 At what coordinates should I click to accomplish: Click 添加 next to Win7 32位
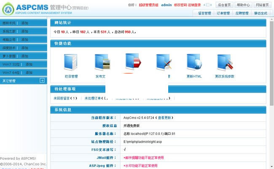[x=29, y=64]
